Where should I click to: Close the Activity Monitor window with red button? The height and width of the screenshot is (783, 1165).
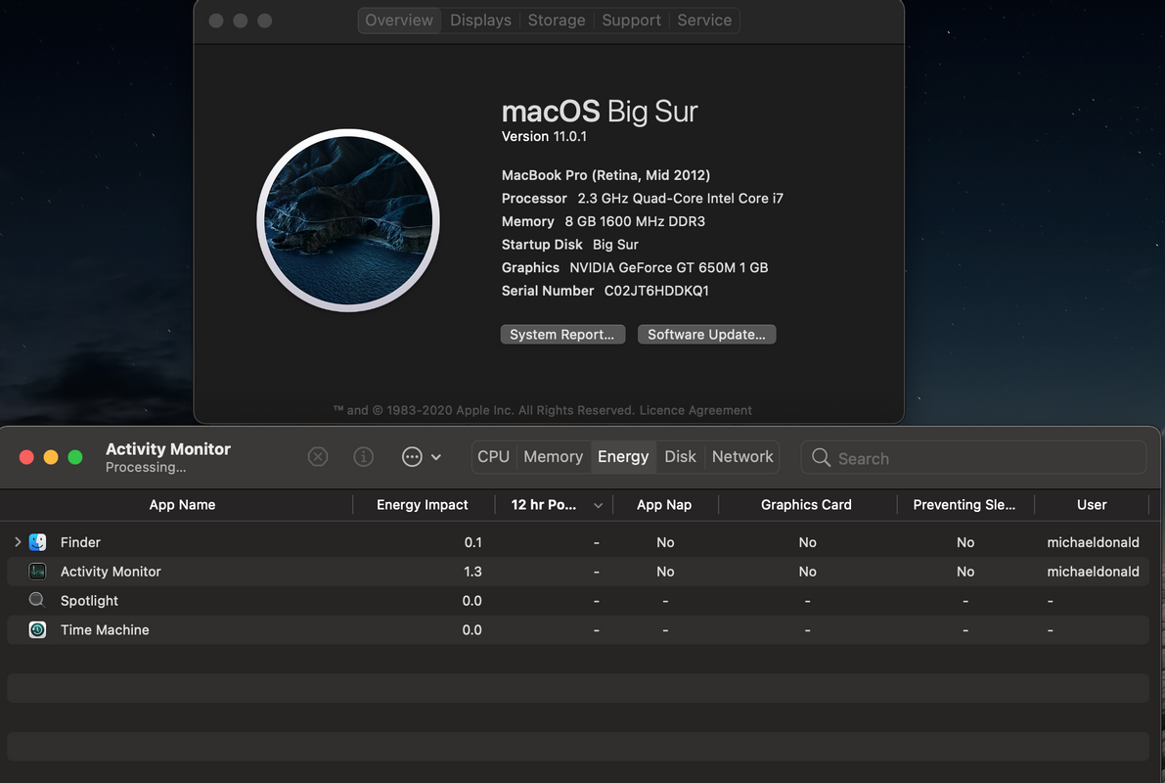26,457
